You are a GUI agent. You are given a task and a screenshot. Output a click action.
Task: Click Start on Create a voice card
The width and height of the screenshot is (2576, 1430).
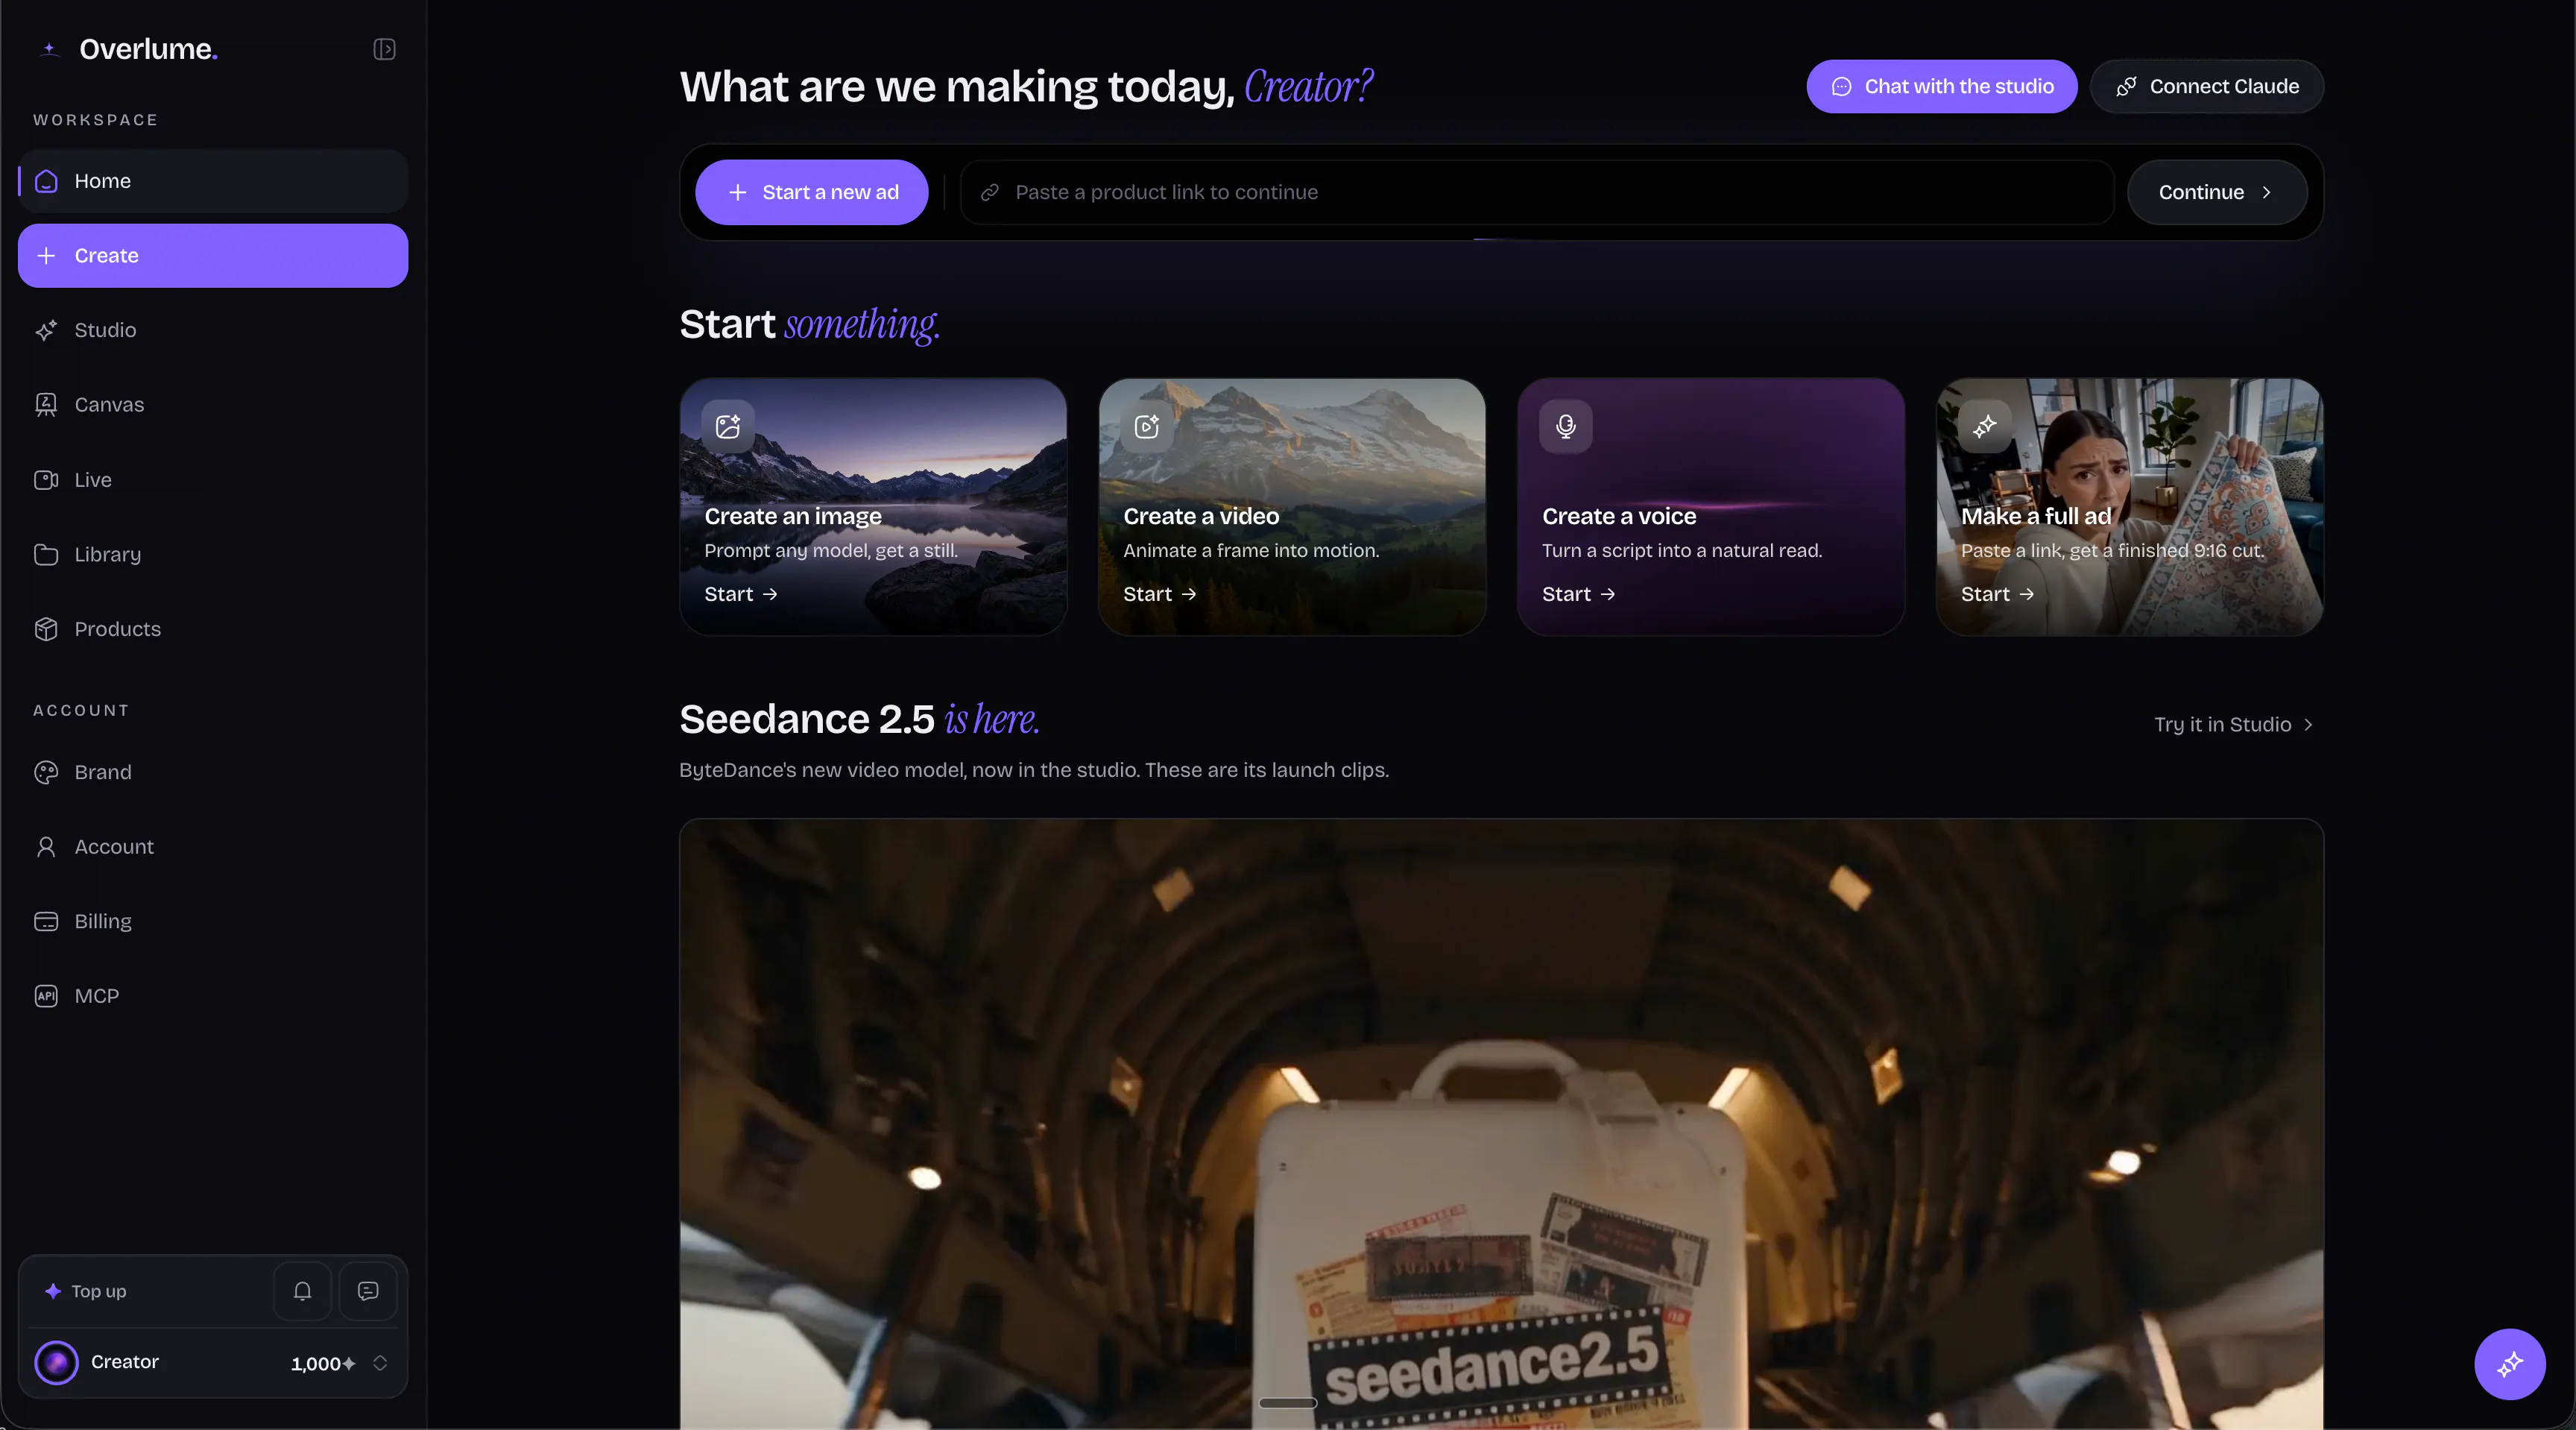point(1579,594)
